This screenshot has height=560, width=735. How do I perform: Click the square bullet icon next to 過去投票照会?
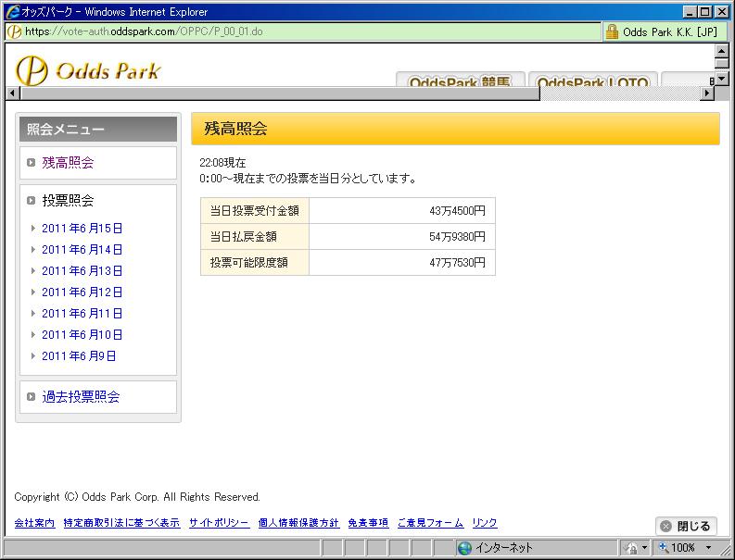pos(31,396)
